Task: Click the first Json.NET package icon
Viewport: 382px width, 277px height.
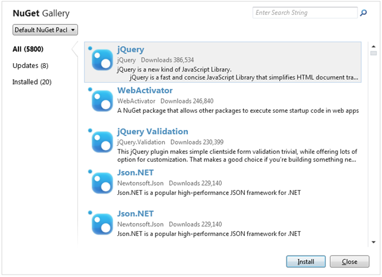Action: coord(102,183)
